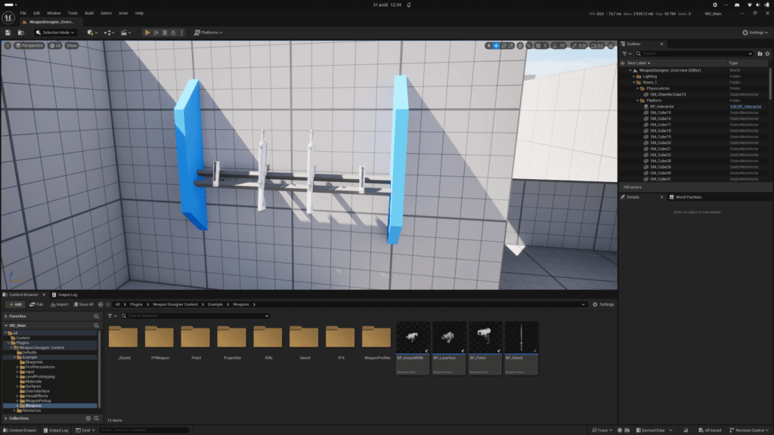Open the Platforms dropdown
Viewport: 774px width, 435px height.
click(x=209, y=32)
